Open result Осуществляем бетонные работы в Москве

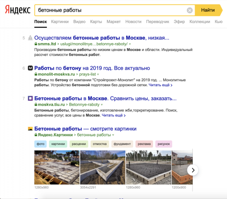[101, 38]
